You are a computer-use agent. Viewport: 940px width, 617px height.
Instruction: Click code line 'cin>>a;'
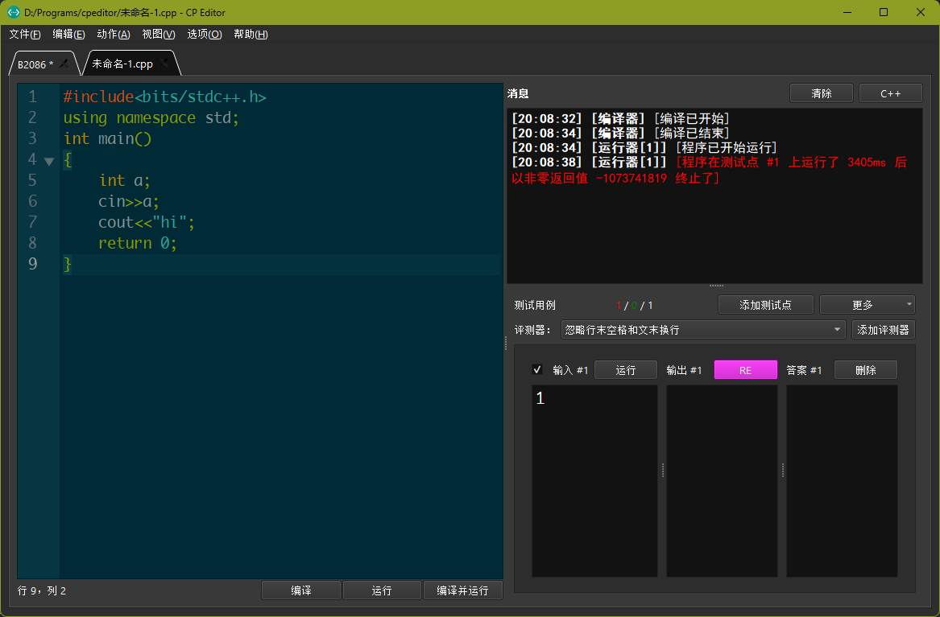point(128,201)
